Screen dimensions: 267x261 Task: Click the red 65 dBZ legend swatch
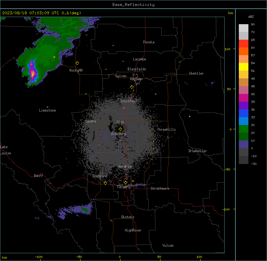pyautogui.click(x=243, y=44)
